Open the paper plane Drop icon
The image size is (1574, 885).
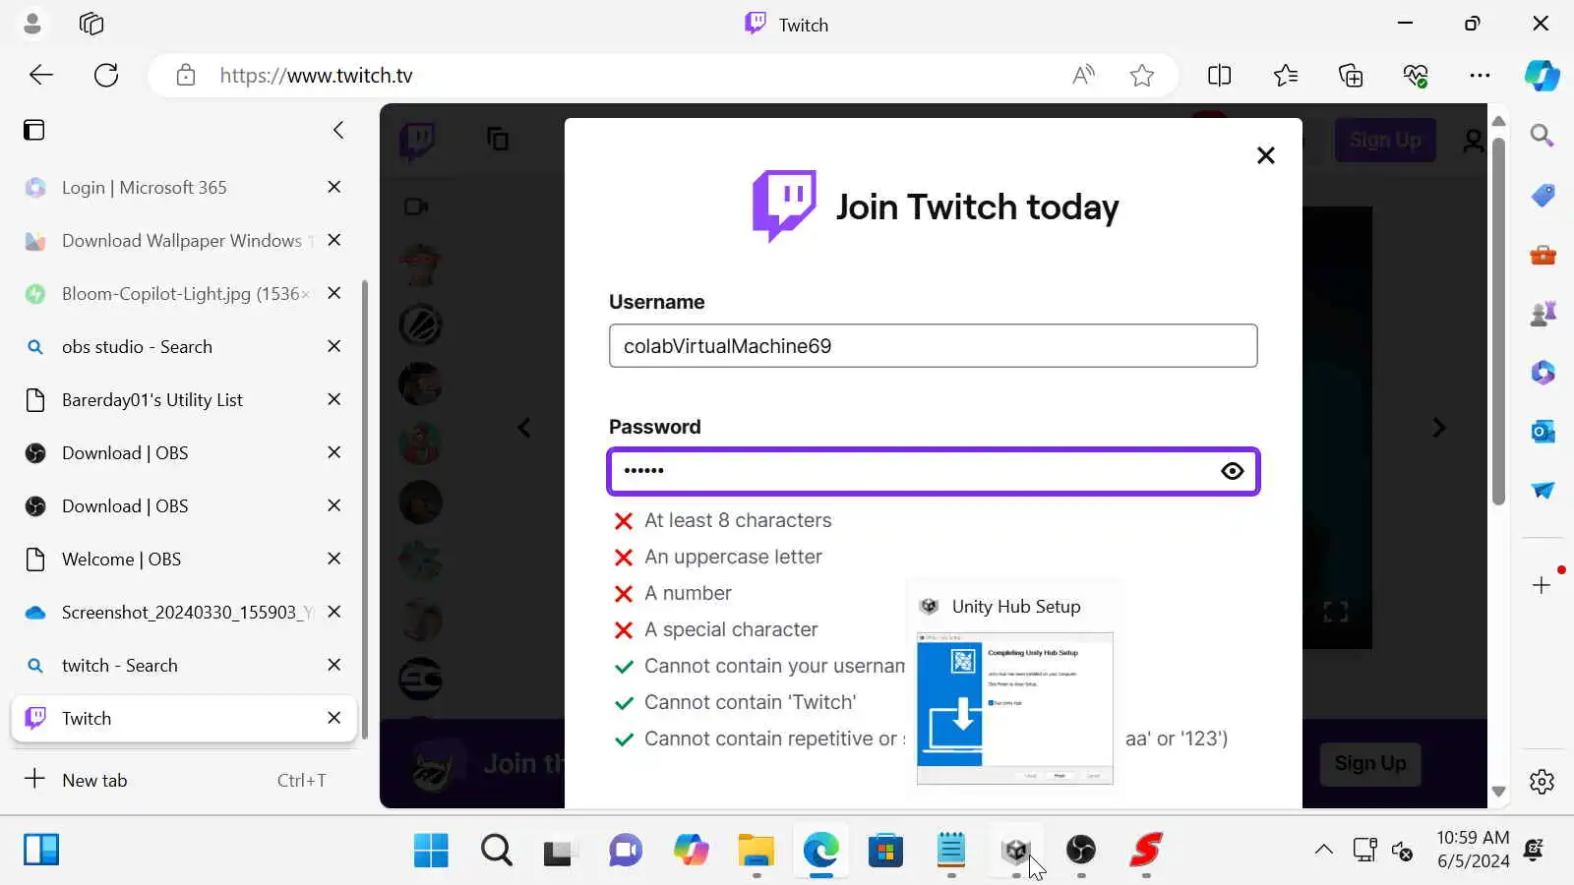[x=1543, y=490]
